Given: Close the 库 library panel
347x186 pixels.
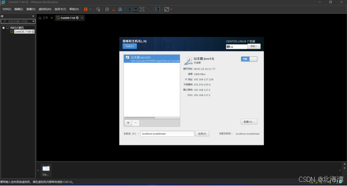Looking at the screenshot, I should [33, 16].
